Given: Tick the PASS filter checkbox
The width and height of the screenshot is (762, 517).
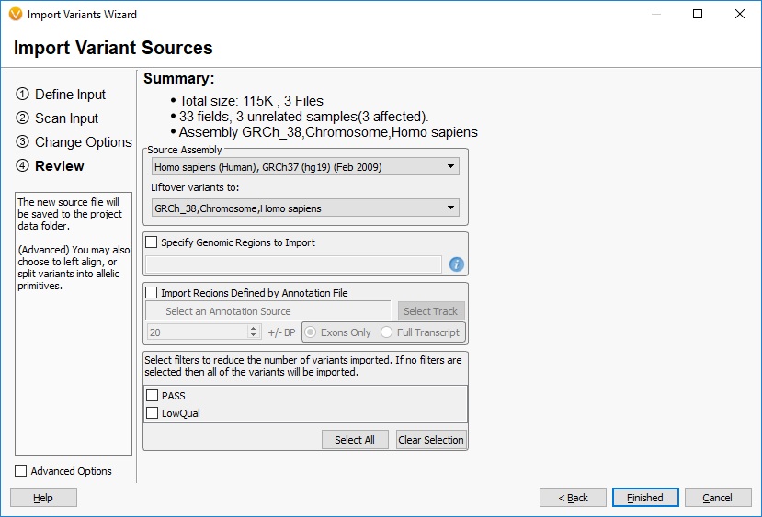Looking at the screenshot, I should [x=152, y=395].
